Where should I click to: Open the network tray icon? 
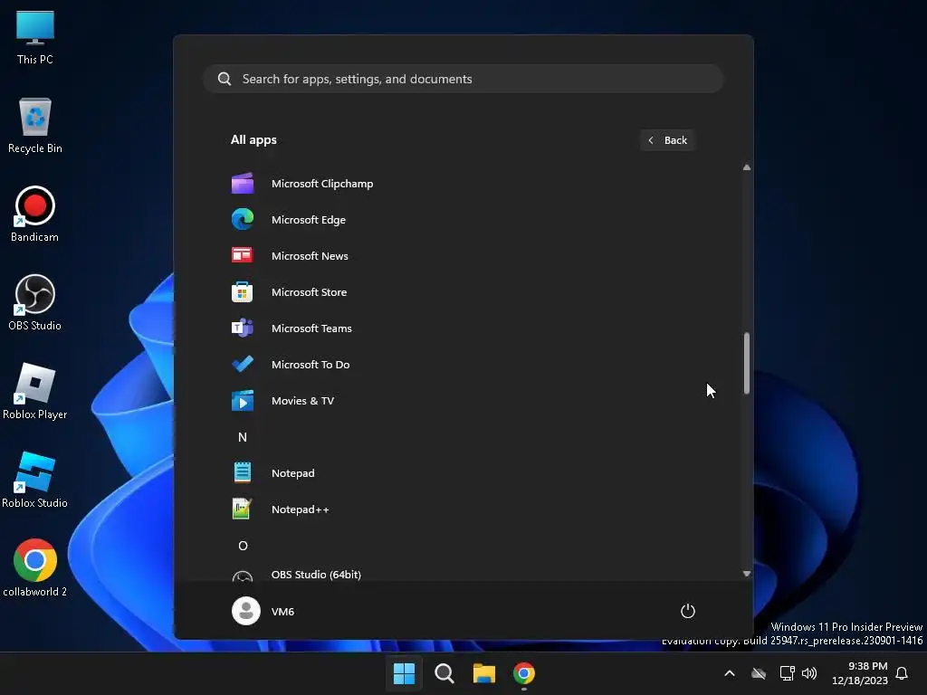coord(787,673)
